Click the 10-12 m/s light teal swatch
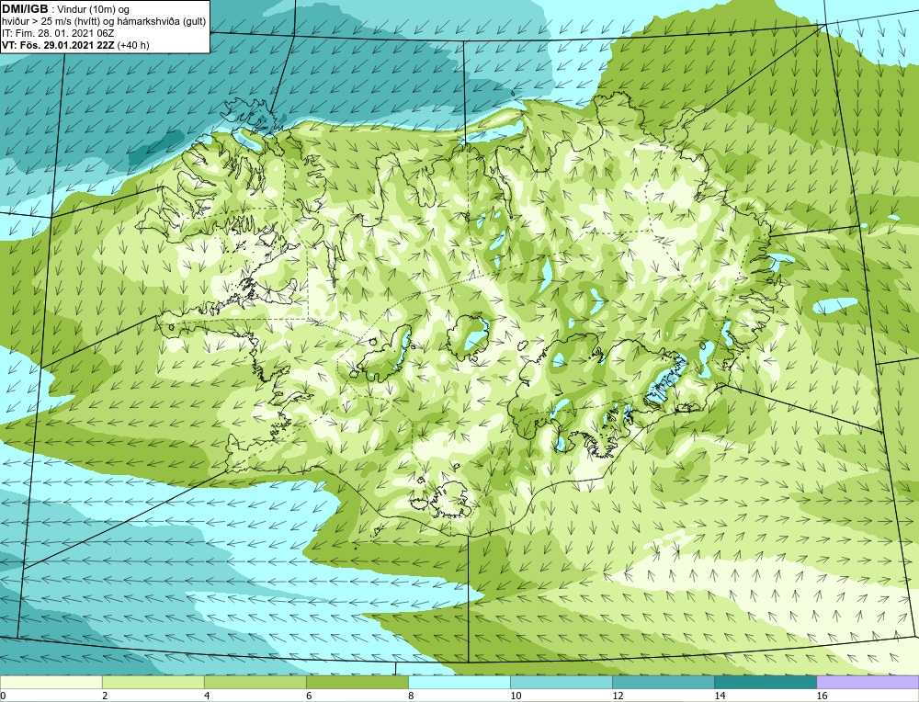This screenshot has width=919, height=702. [561, 682]
